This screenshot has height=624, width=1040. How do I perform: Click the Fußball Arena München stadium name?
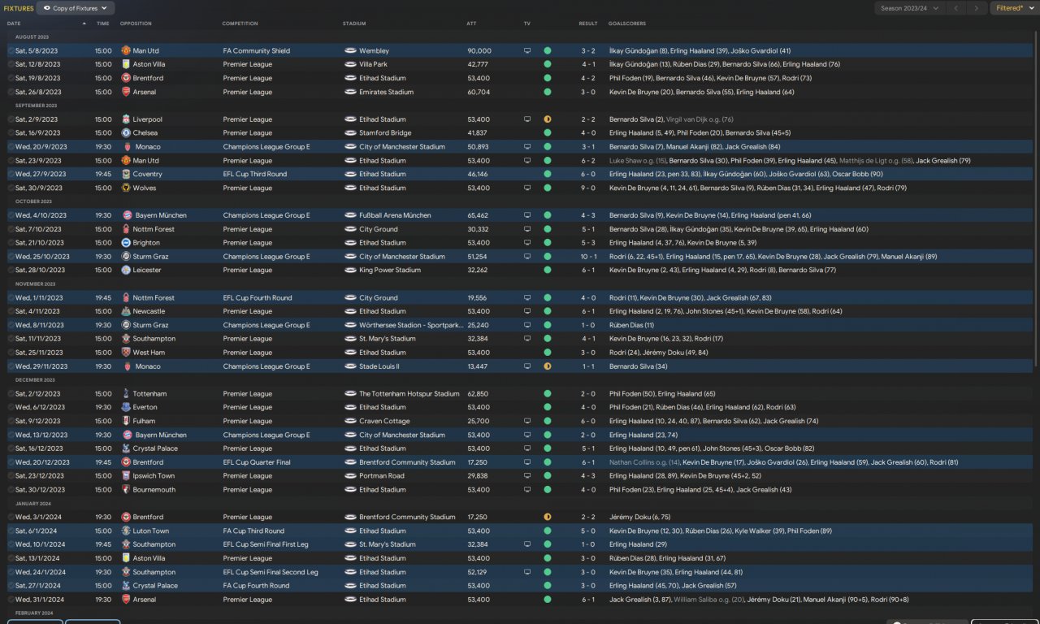(395, 215)
